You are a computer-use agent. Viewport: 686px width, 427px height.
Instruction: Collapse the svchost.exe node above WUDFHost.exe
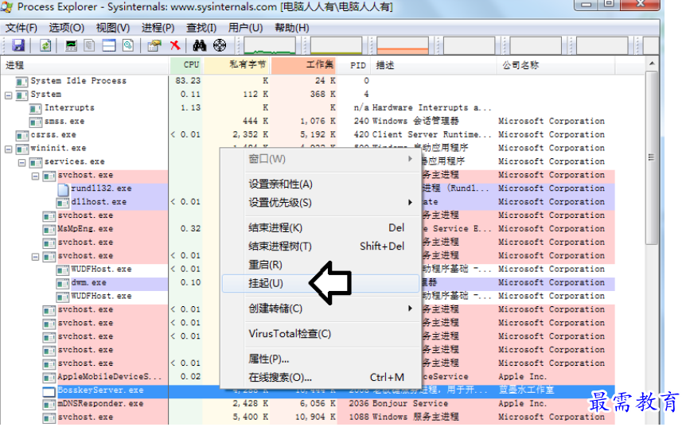coord(36,257)
